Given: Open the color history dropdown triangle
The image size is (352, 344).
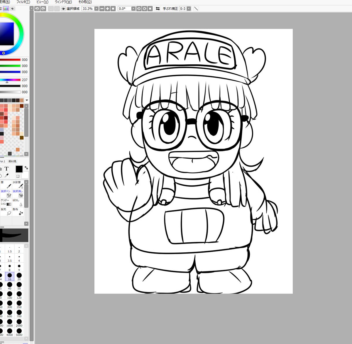Looking at the screenshot, I should [27, 100].
